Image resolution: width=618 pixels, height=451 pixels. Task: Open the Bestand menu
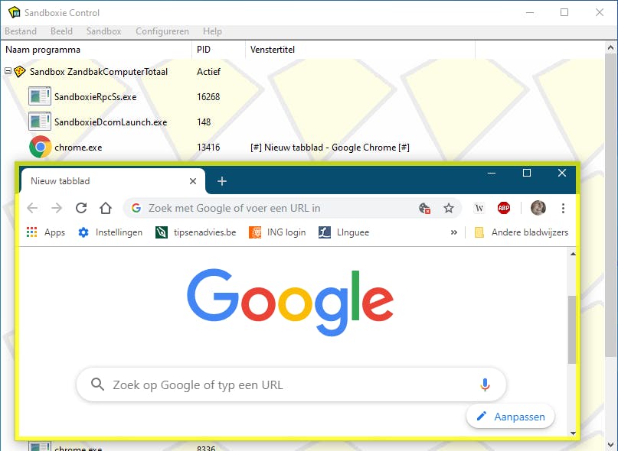tap(21, 31)
